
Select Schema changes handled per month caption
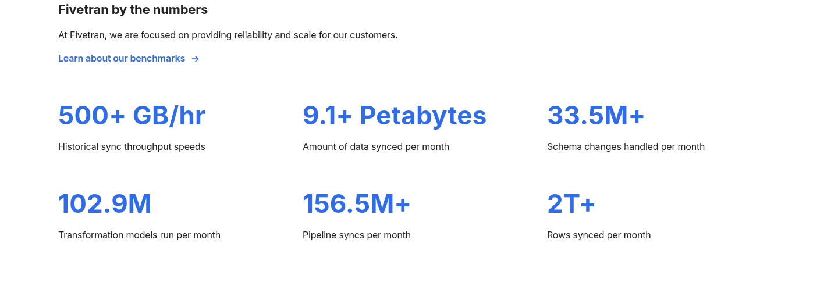point(626,147)
